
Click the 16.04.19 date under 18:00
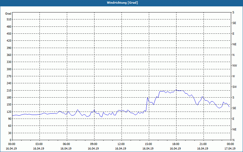(175, 149)
